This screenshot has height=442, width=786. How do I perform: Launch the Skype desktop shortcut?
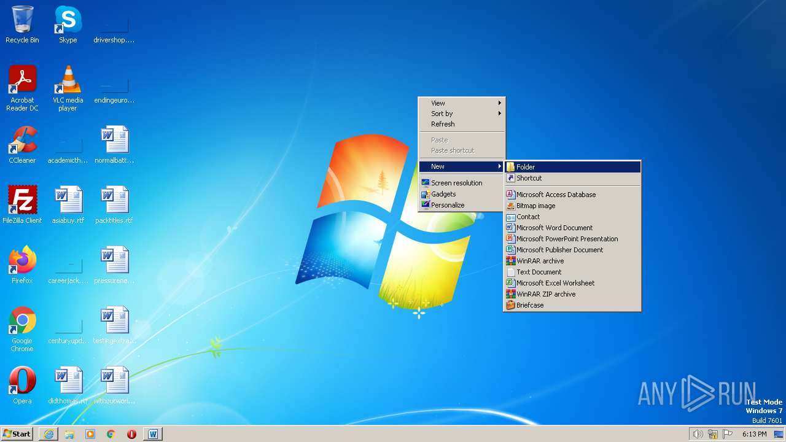(x=68, y=25)
